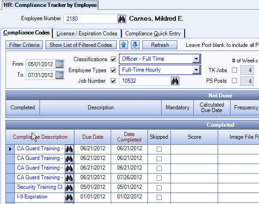Check Skipped for CA Guard row completed 07/26/2012

159,178
